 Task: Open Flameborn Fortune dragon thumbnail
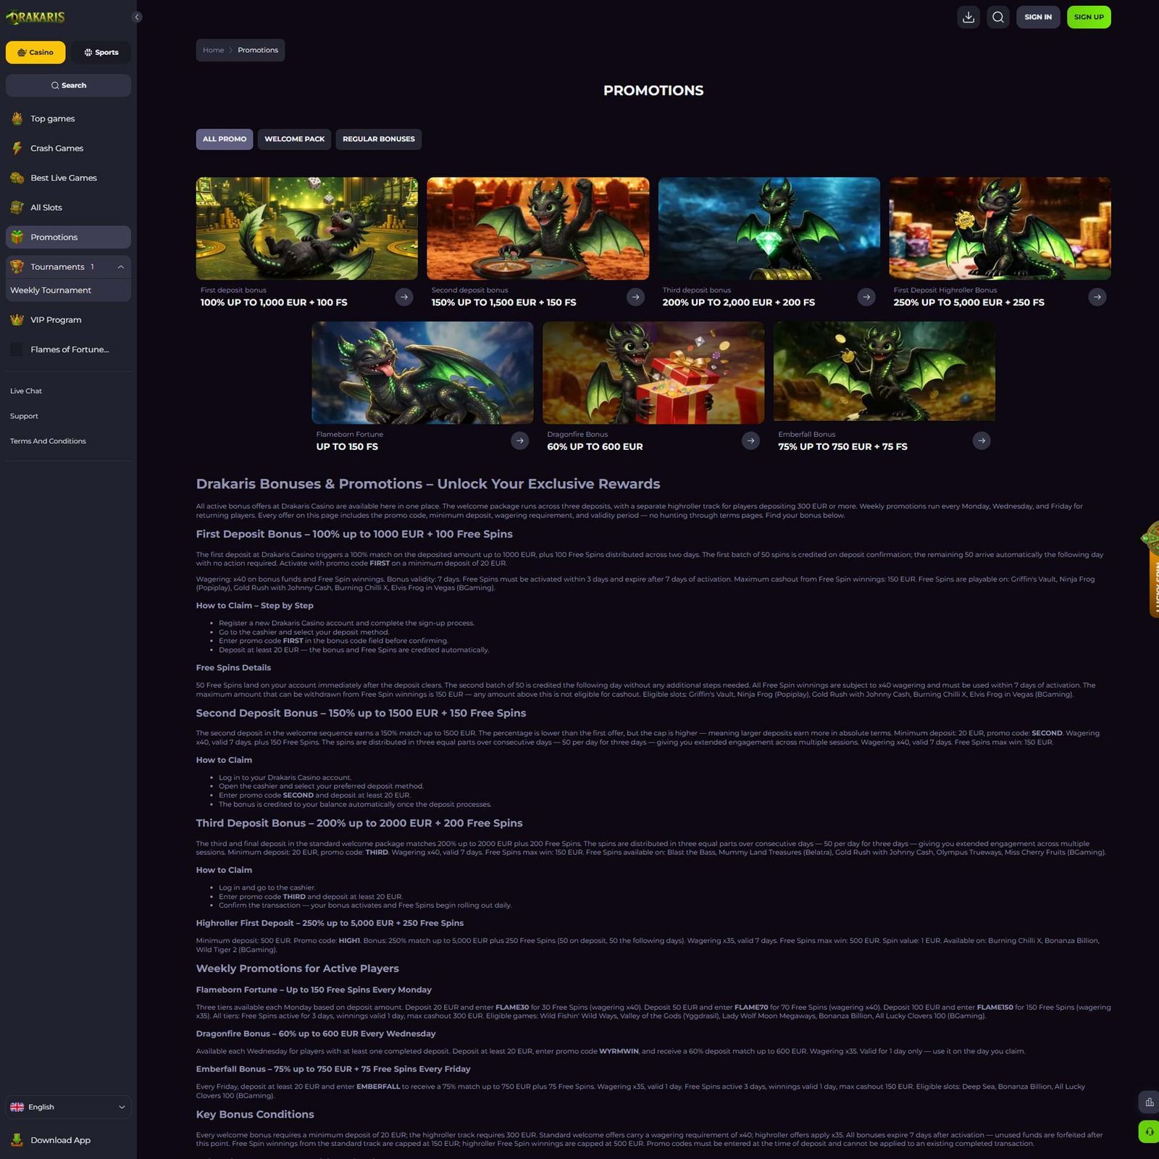click(x=422, y=373)
